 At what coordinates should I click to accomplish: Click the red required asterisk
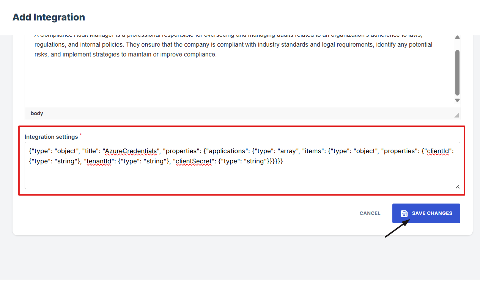coord(80,135)
